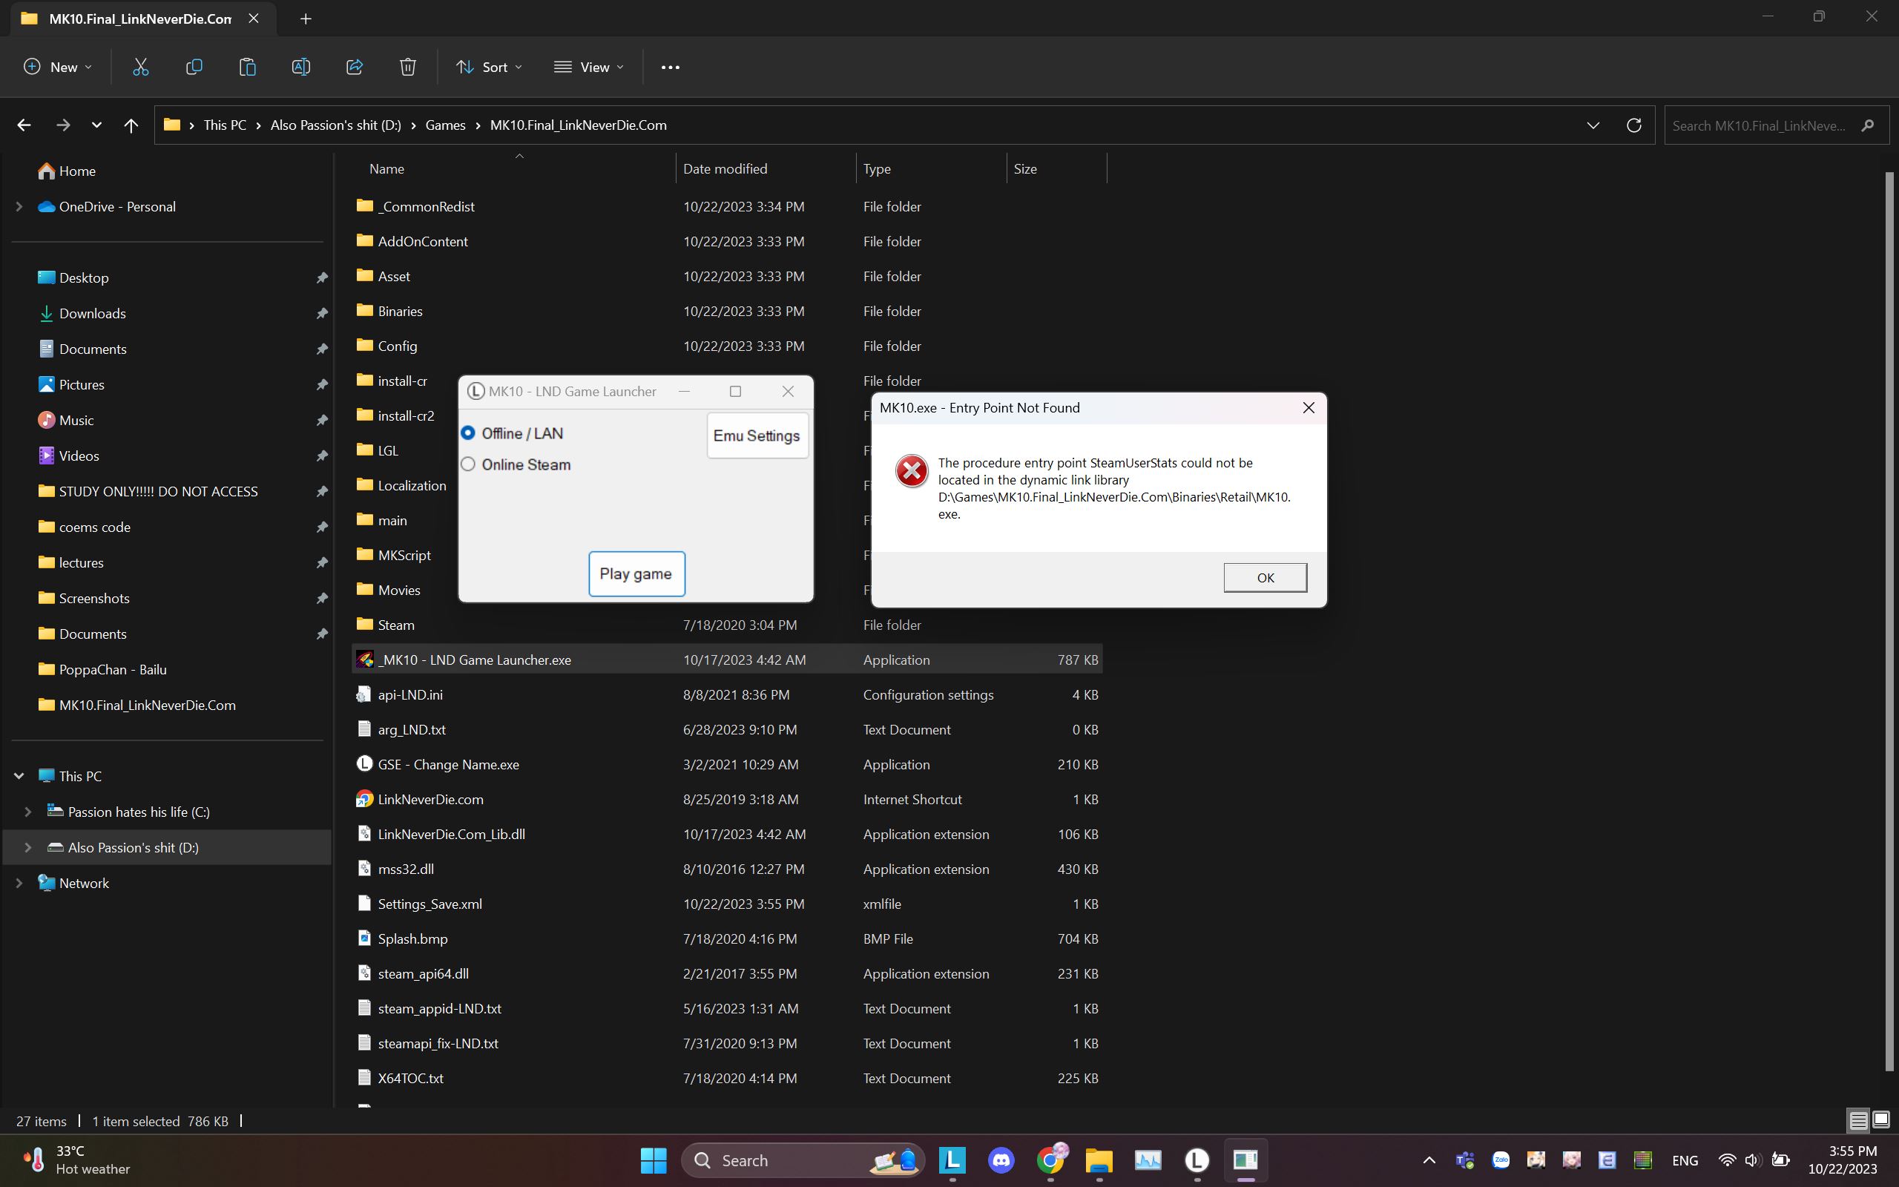This screenshot has width=1899, height=1187.
Task: Open the View menu
Action: [588, 67]
